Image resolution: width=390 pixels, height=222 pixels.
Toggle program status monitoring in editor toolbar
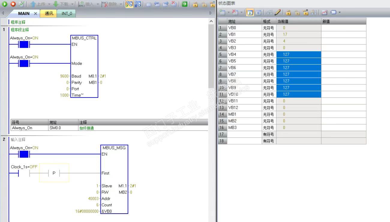[x=129, y=4]
